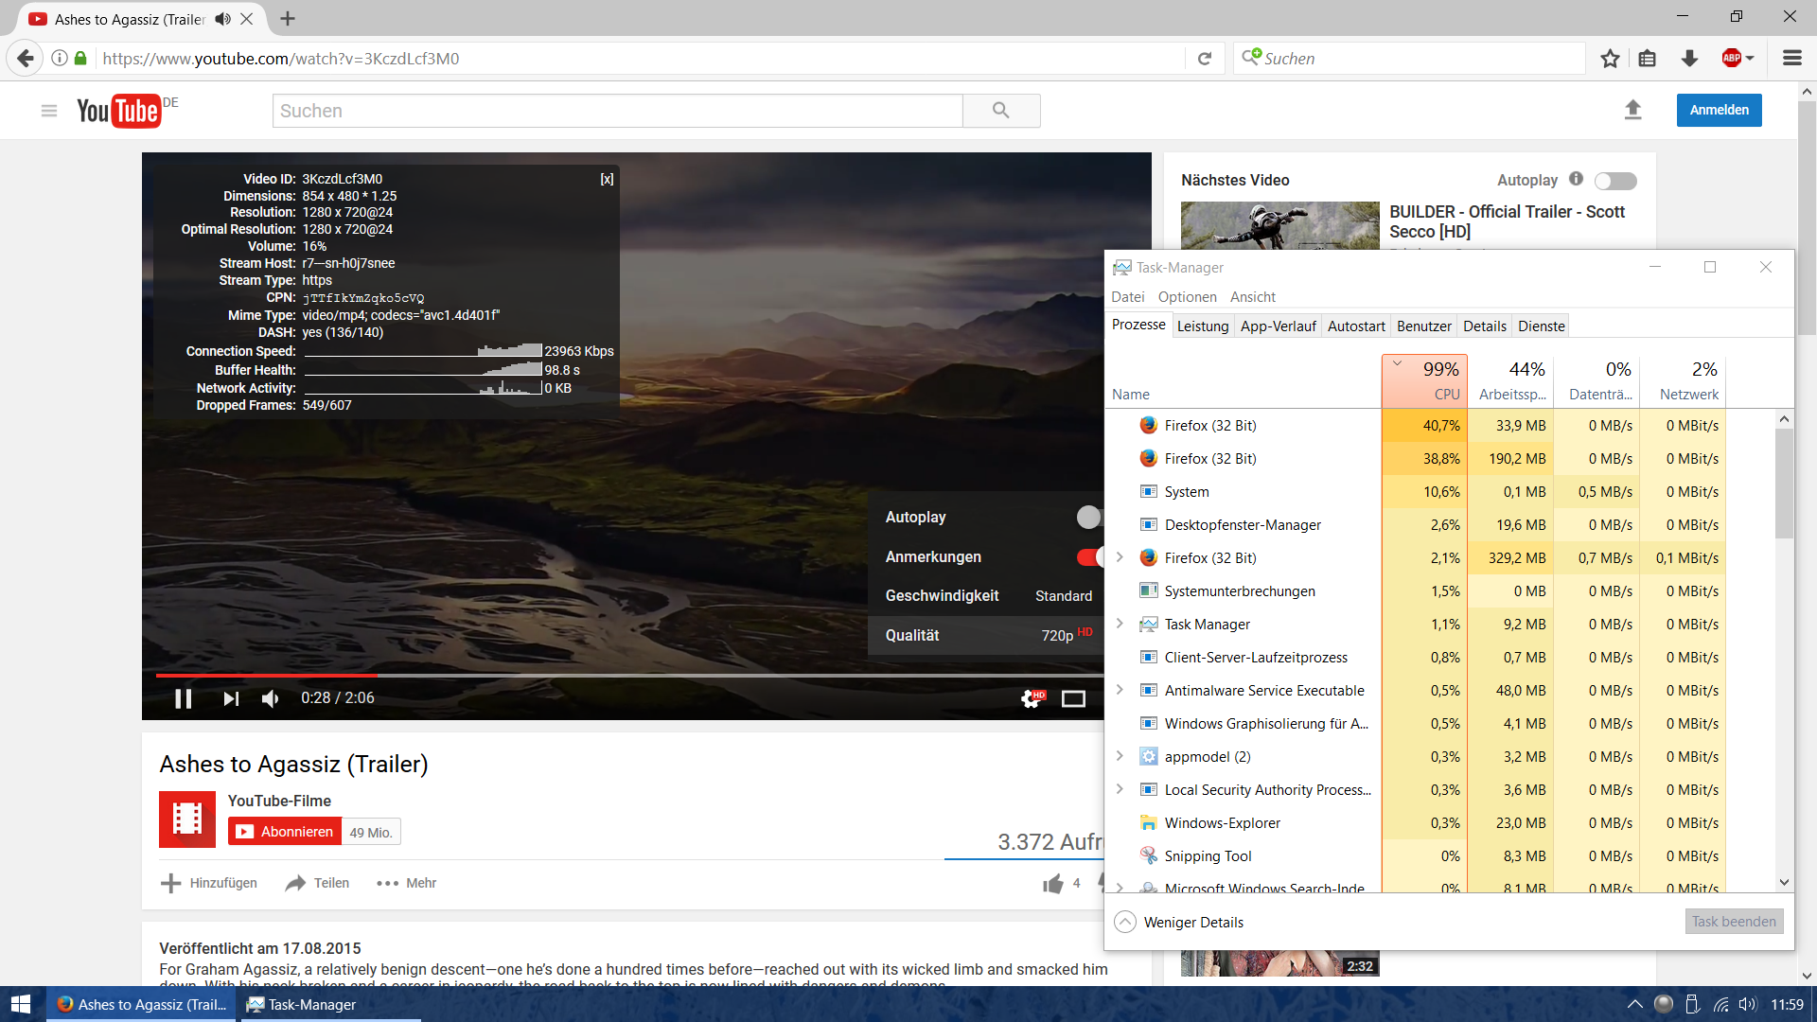
Task: Toggle Autoplay in player settings menu
Action: point(1089,517)
